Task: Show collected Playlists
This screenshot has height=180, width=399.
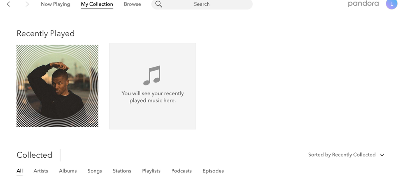Action: [151, 171]
